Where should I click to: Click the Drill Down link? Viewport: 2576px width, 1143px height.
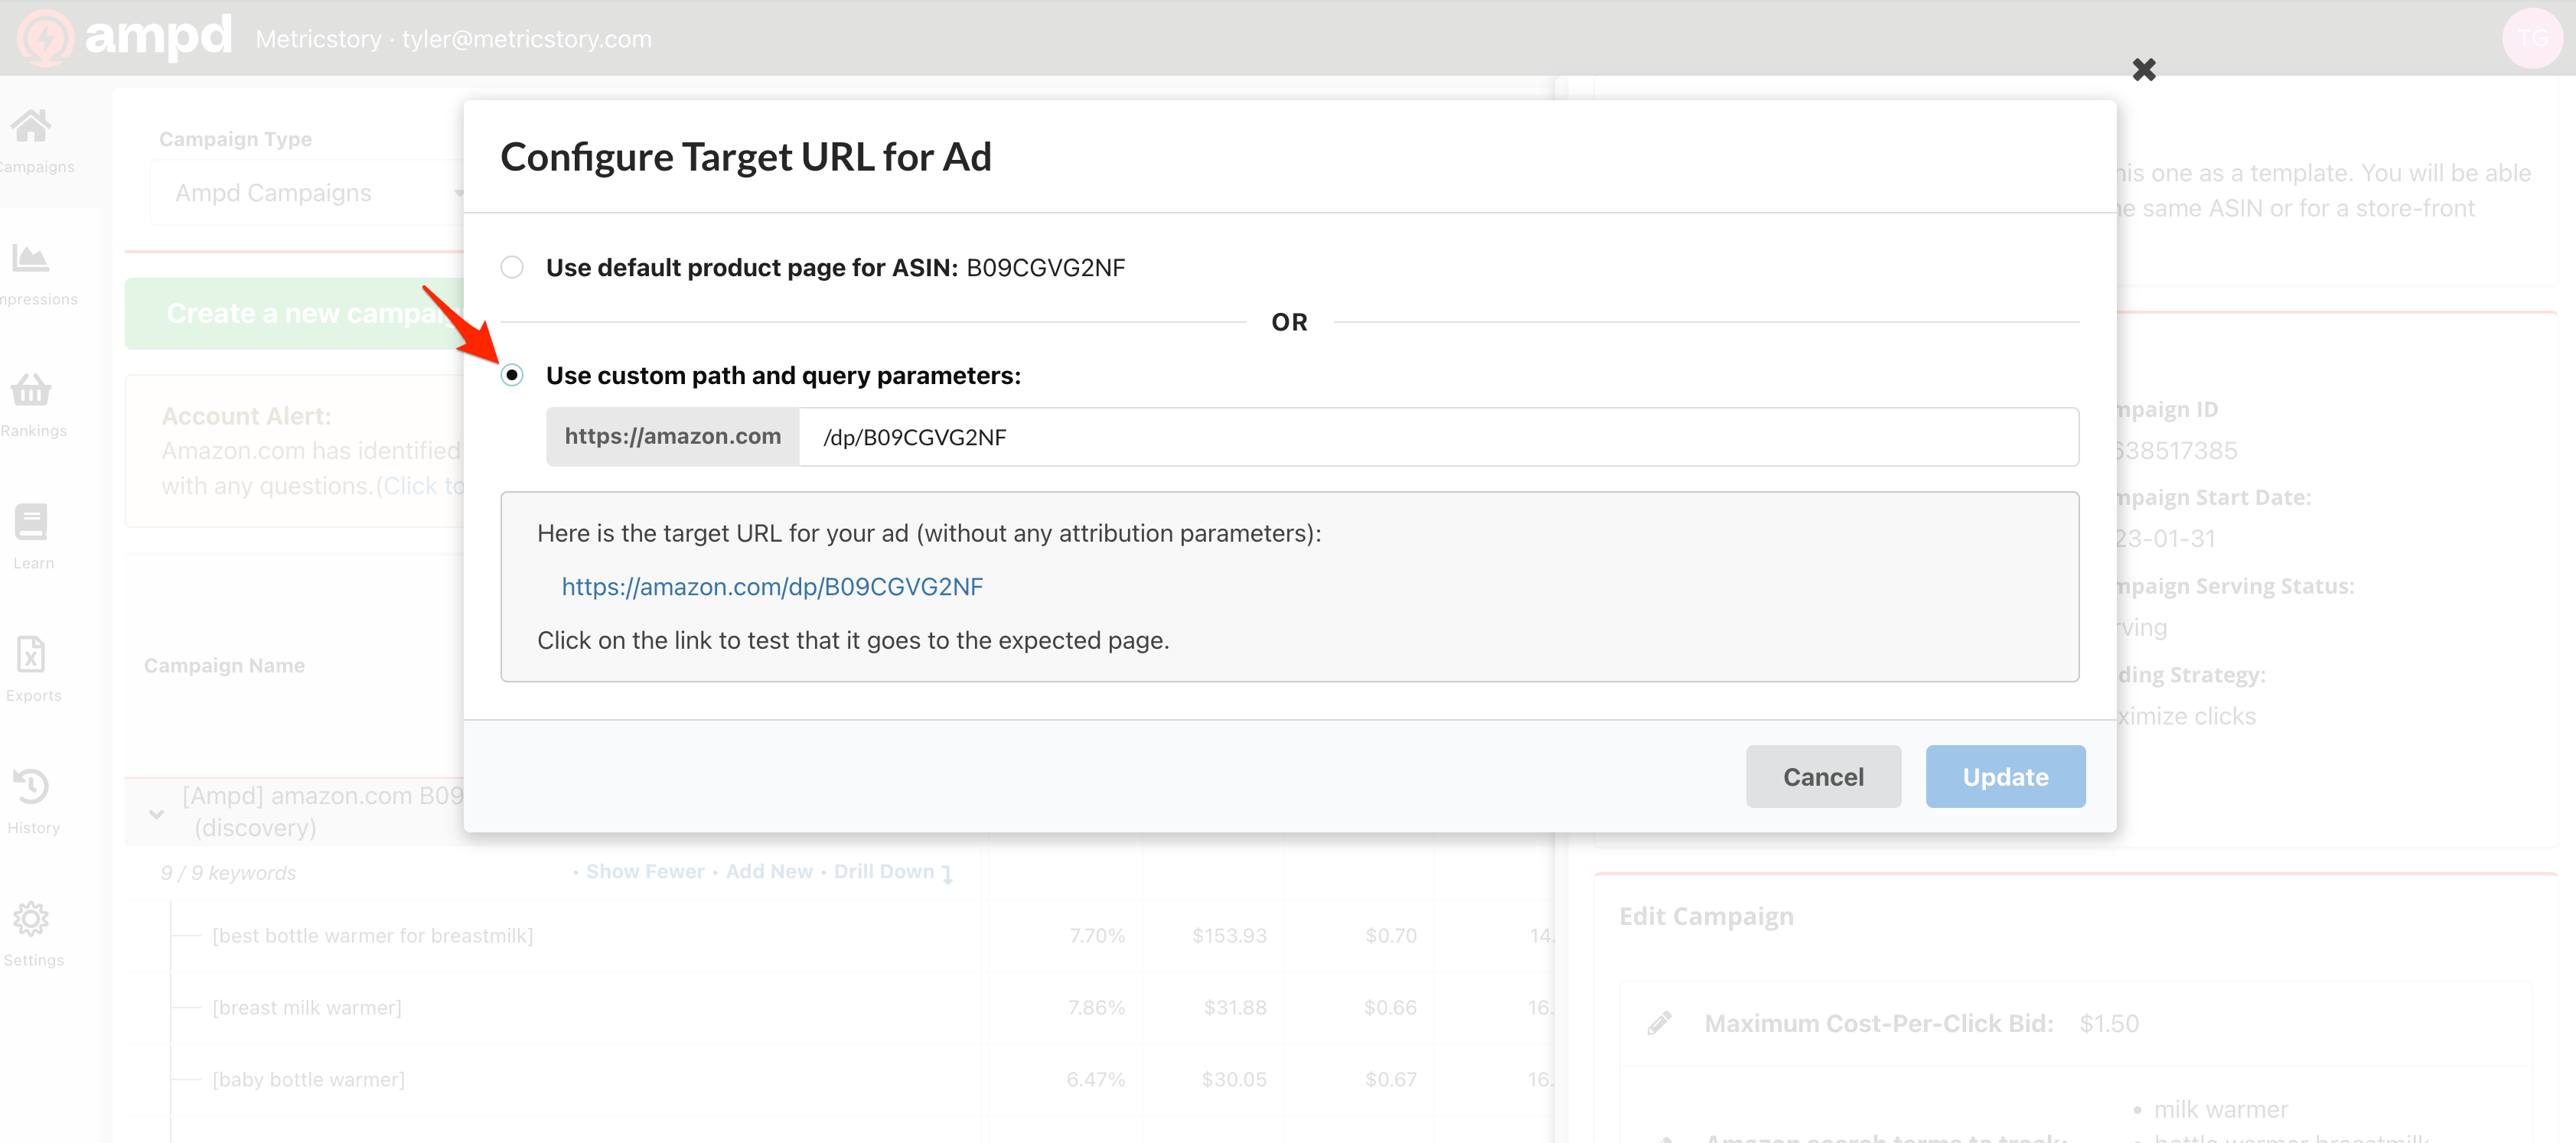click(x=893, y=872)
